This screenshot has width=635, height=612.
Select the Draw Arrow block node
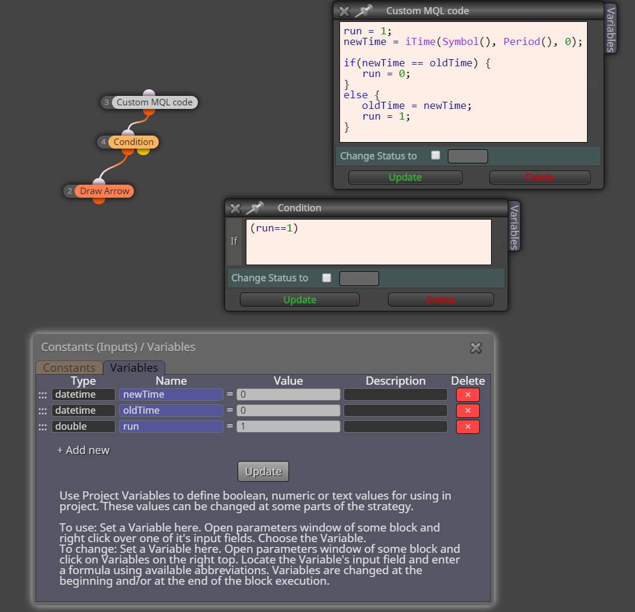pos(104,191)
